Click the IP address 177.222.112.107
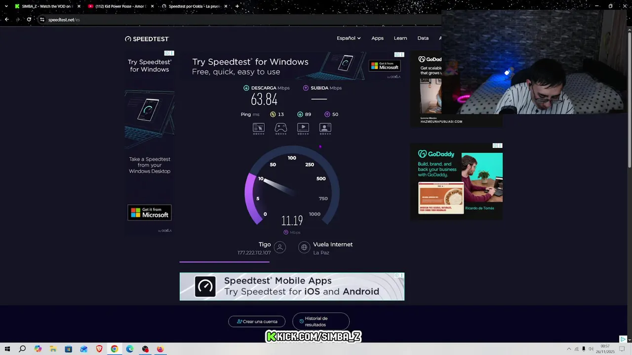This screenshot has height=355, width=632. click(254, 252)
